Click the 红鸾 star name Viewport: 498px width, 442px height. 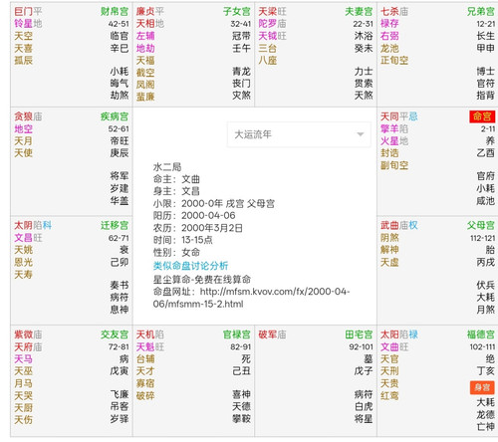389,395
